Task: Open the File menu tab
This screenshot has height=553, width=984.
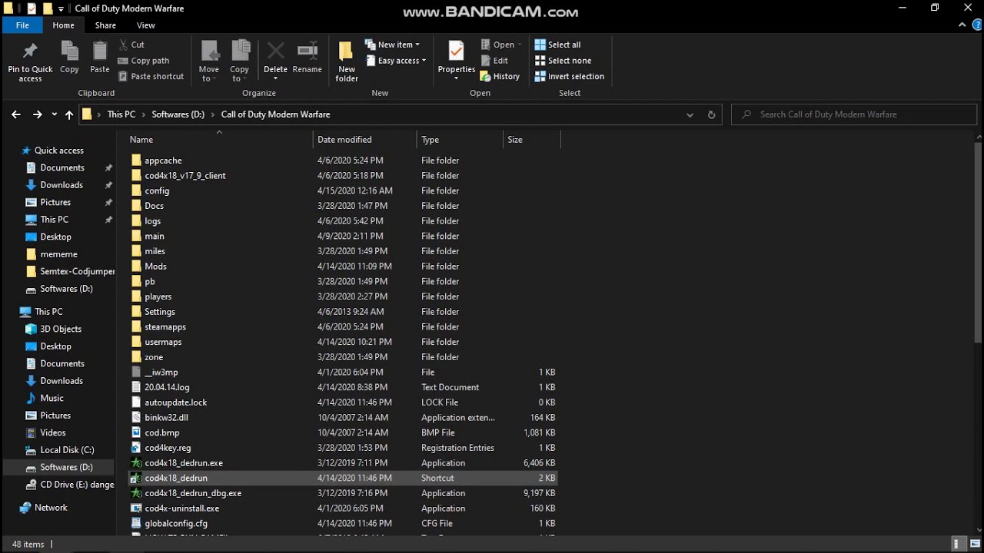Action: click(x=22, y=25)
